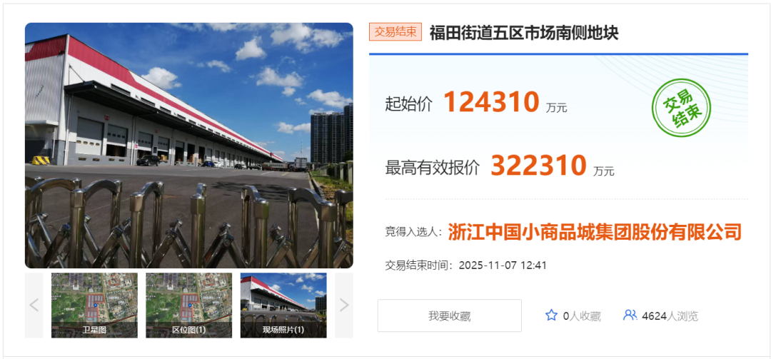771x359 pixels.
Task: Open the 区位图(1) thumbnail
Action: [188, 305]
